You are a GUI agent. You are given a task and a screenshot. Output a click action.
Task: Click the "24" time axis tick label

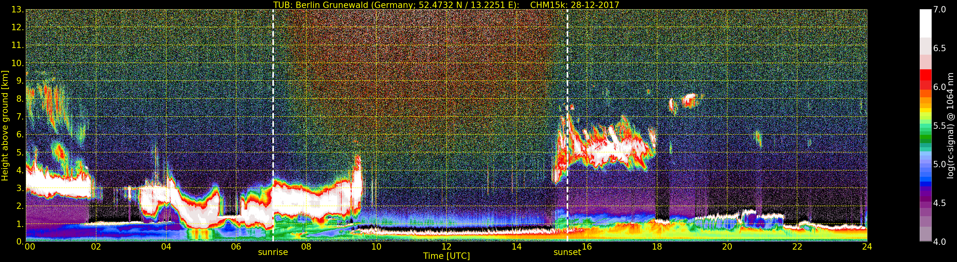[x=867, y=247]
